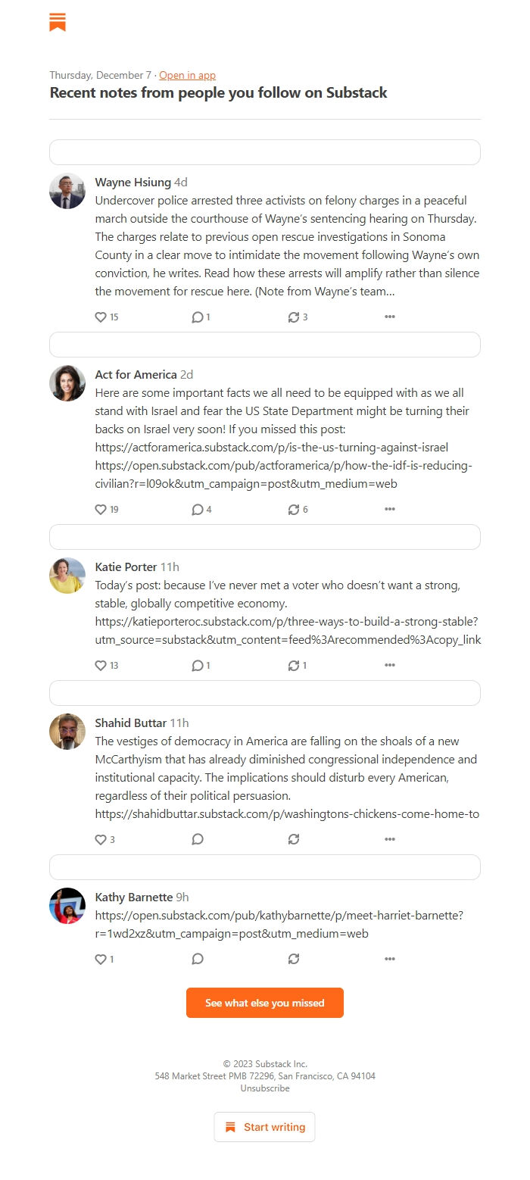This screenshot has width=530, height=1180.
Task: Open the 'Open in app' link
Action: click(x=187, y=75)
